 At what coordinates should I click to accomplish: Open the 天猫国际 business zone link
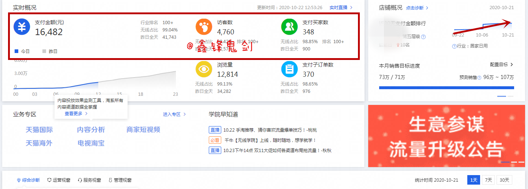coord(39,130)
